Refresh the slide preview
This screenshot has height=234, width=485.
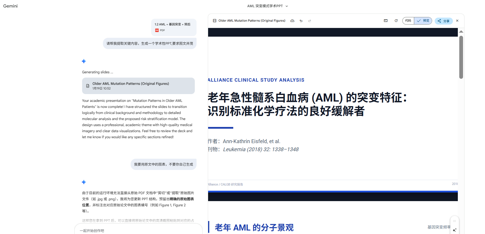pos(396,21)
